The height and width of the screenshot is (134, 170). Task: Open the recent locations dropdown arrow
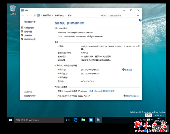point(31,15)
